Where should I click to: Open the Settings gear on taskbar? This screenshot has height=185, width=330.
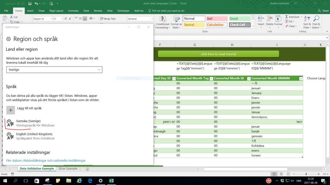[100, 181]
